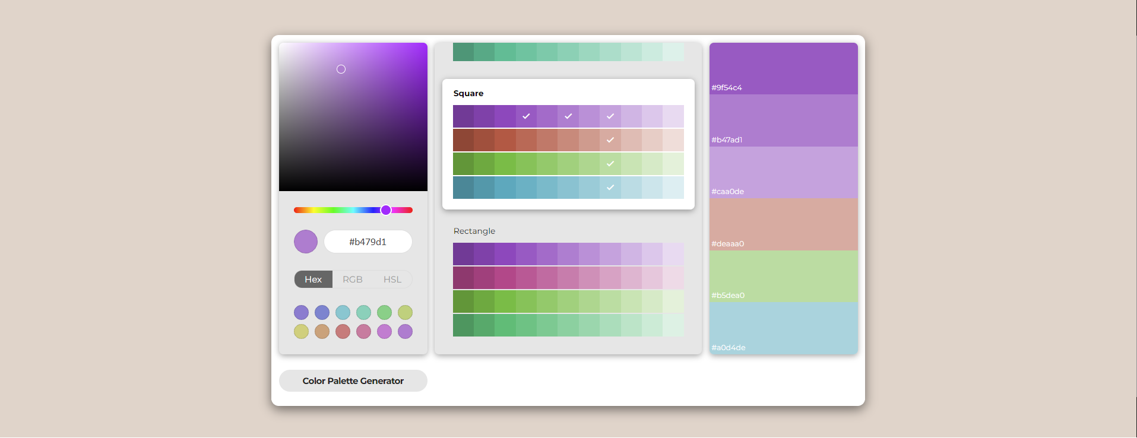Select the darkest teal-blue swatch in Square palette
This screenshot has width=1137, height=438.
pos(463,188)
